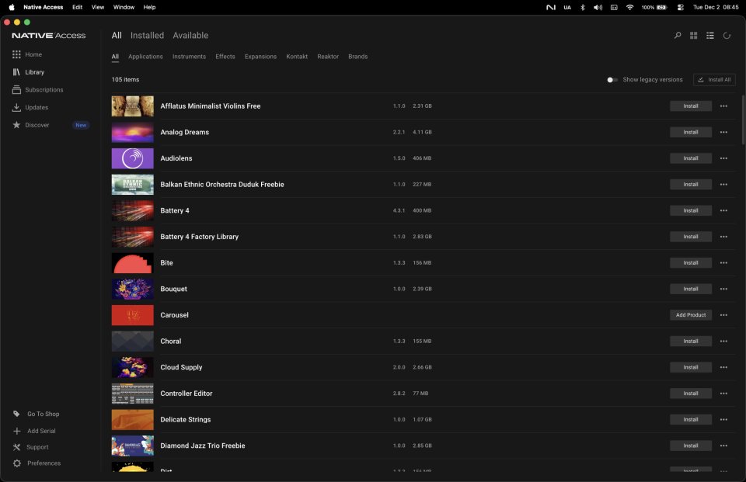Click Add Product for Carousel
Screen dimensions: 746x482
coord(690,315)
